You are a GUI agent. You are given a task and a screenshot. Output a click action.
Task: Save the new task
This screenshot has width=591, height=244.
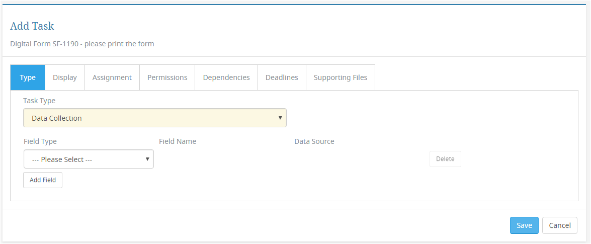click(x=524, y=225)
